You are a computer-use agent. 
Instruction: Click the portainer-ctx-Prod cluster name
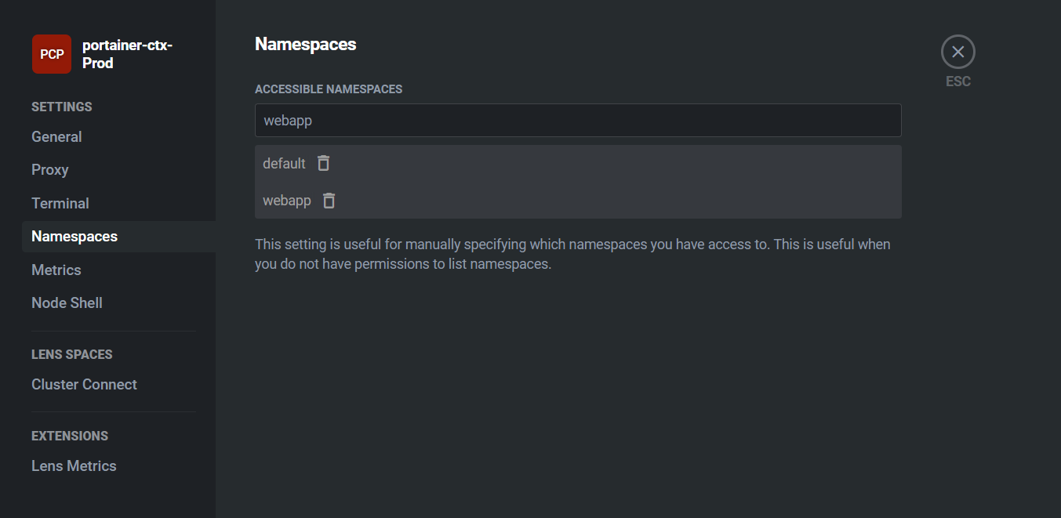coord(127,54)
